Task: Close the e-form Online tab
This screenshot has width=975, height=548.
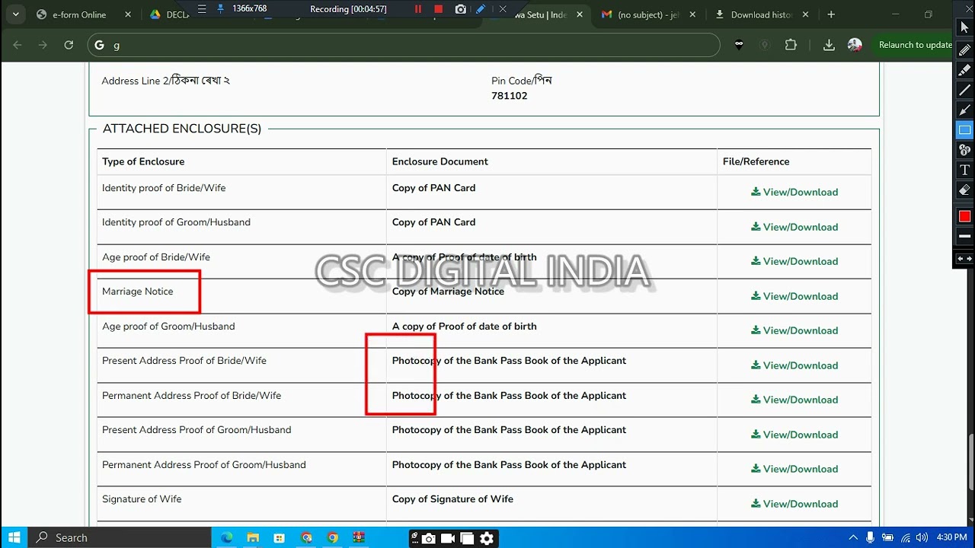Action: (127, 14)
